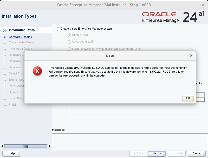The width and height of the screenshot is (208, 158).
Task: Open the Software Updates step link
Action: [20, 37]
